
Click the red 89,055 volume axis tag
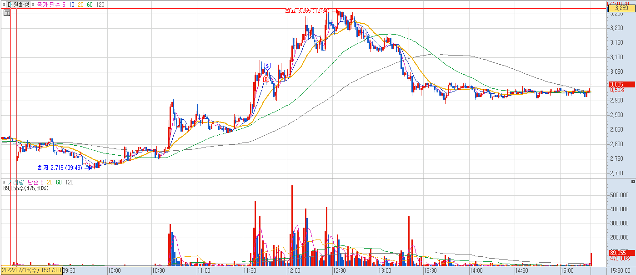pyautogui.click(x=621, y=253)
